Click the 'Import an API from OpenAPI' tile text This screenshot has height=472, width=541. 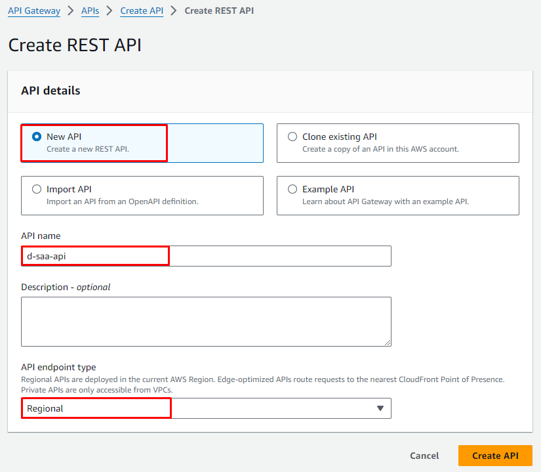122,202
